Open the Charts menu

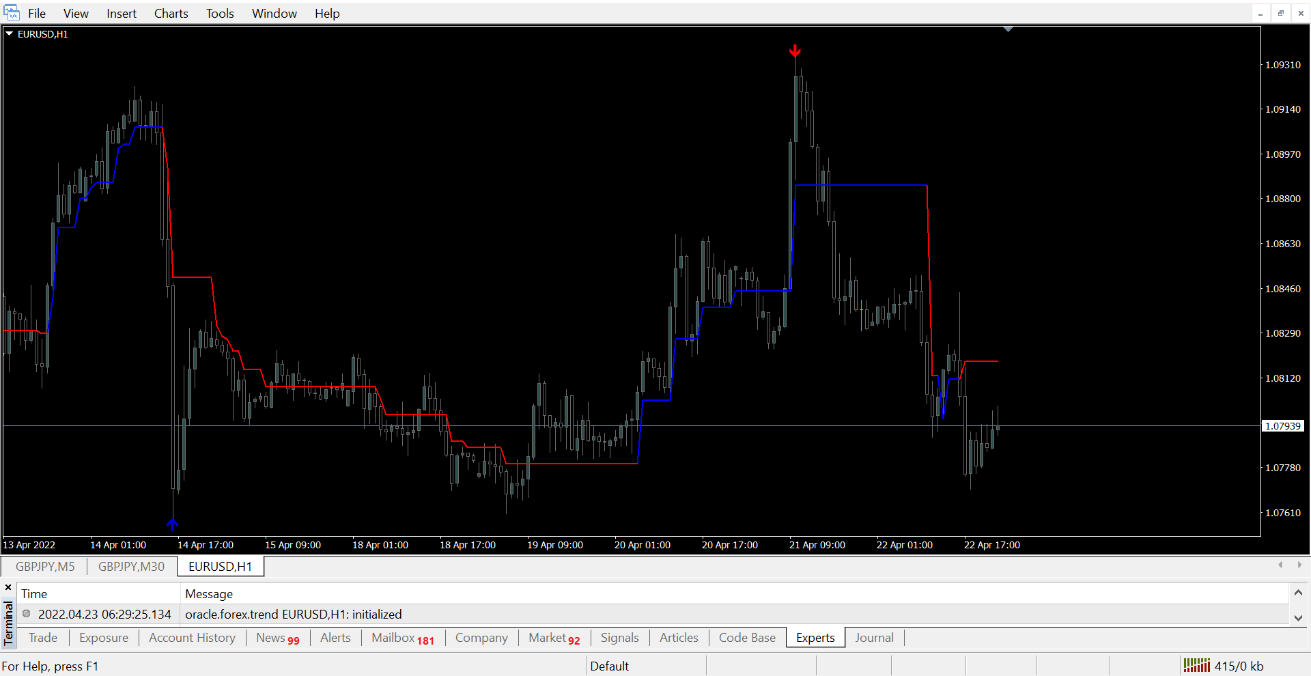pos(171,14)
